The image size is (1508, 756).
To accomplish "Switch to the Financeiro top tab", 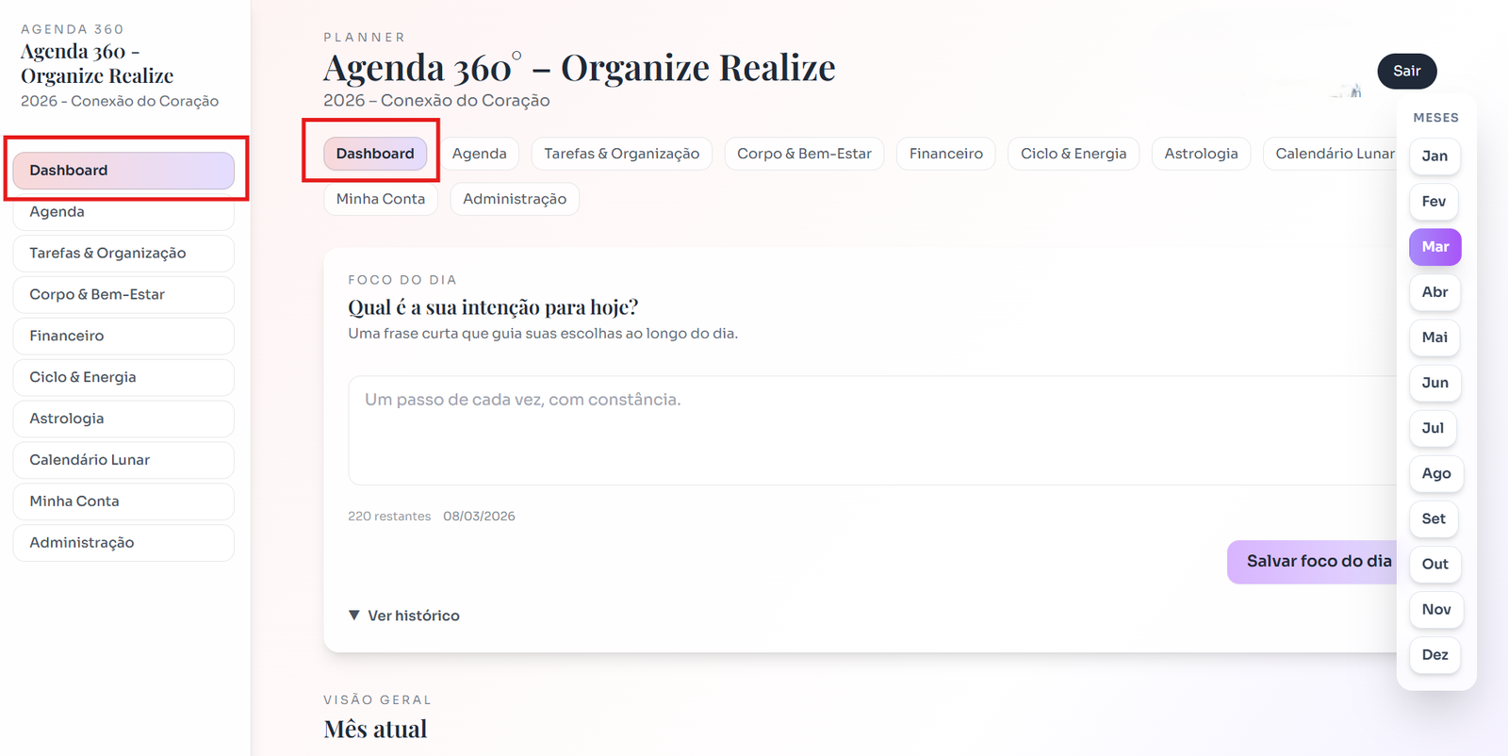I will point(946,154).
